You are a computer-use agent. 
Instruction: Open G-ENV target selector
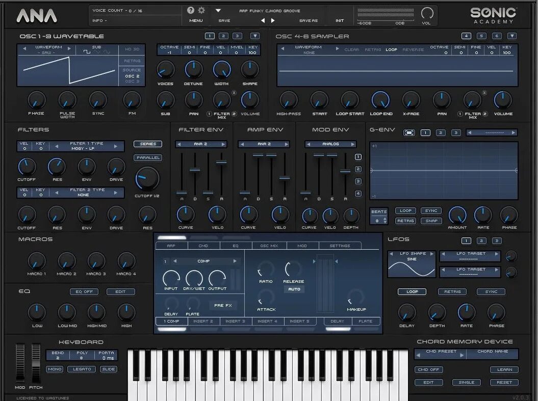pyautogui.click(x=492, y=132)
